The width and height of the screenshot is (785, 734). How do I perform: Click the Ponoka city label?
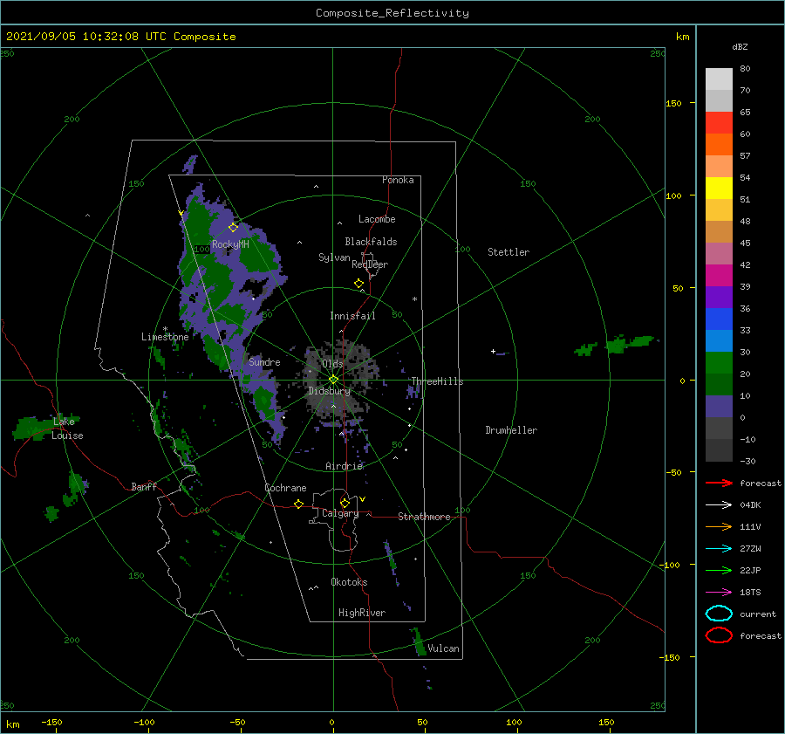[x=398, y=180]
